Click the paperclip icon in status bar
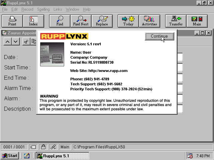 [x=53, y=147]
